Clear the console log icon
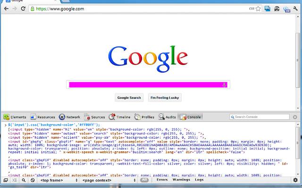The width and height of the screenshot is (302, 188). (33, 180)
